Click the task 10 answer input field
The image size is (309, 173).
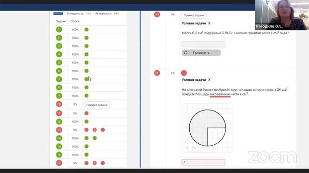203,44
